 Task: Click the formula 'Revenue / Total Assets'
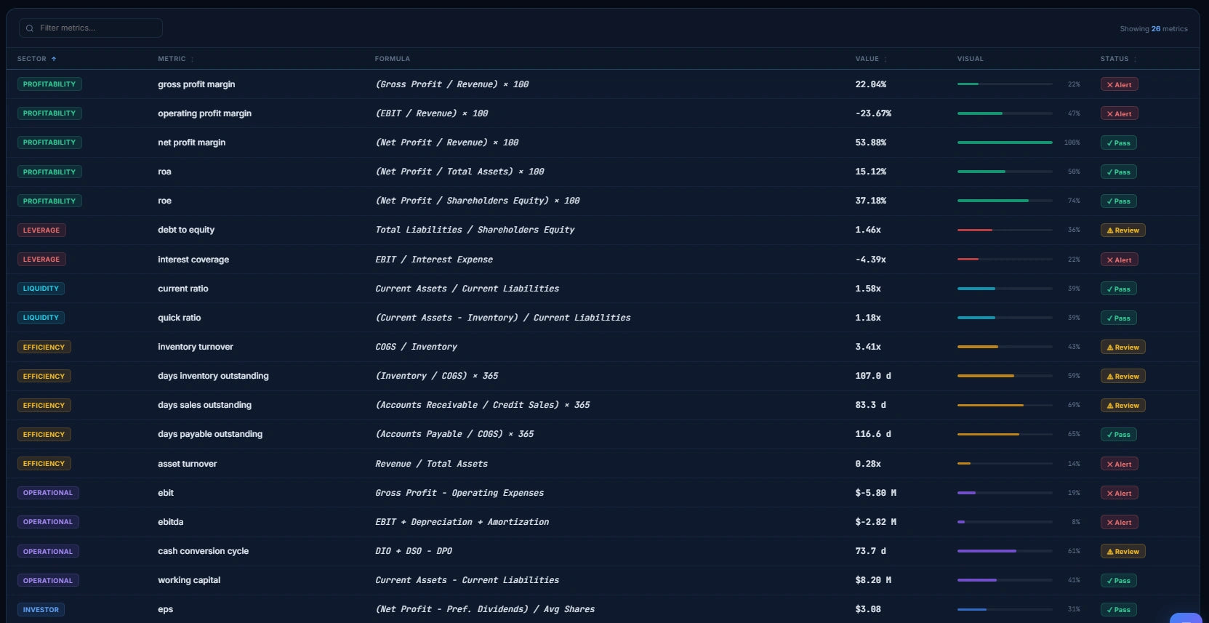pos(431,464)
